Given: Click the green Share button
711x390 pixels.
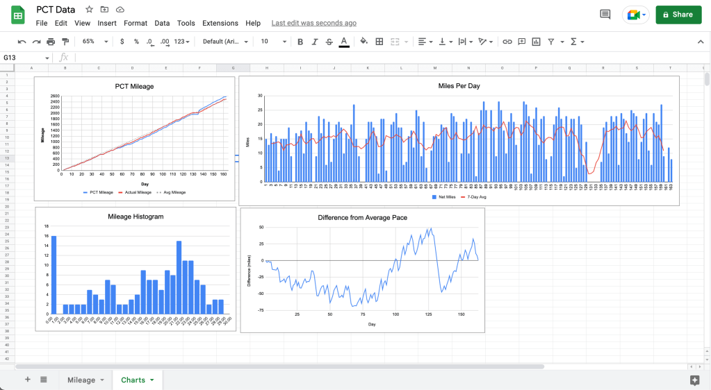Looking at the screenshot, I should point(678,15).
